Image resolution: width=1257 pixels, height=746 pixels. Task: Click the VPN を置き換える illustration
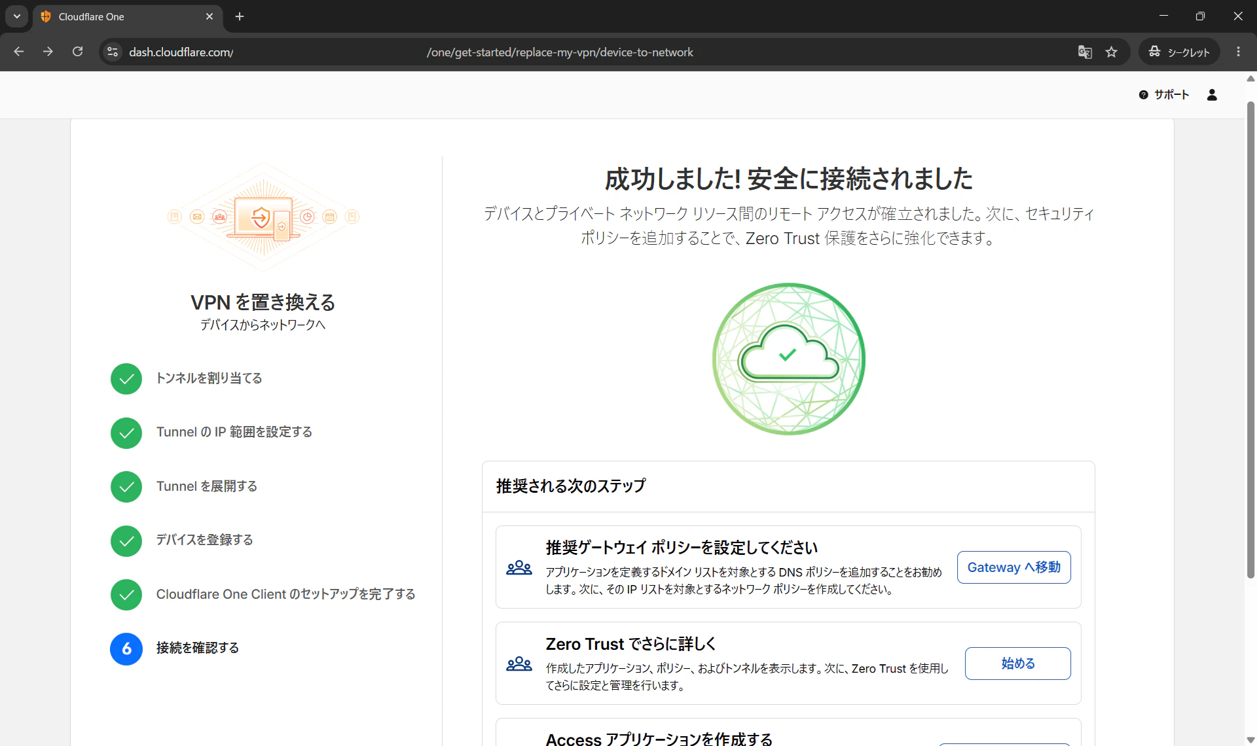263,217
